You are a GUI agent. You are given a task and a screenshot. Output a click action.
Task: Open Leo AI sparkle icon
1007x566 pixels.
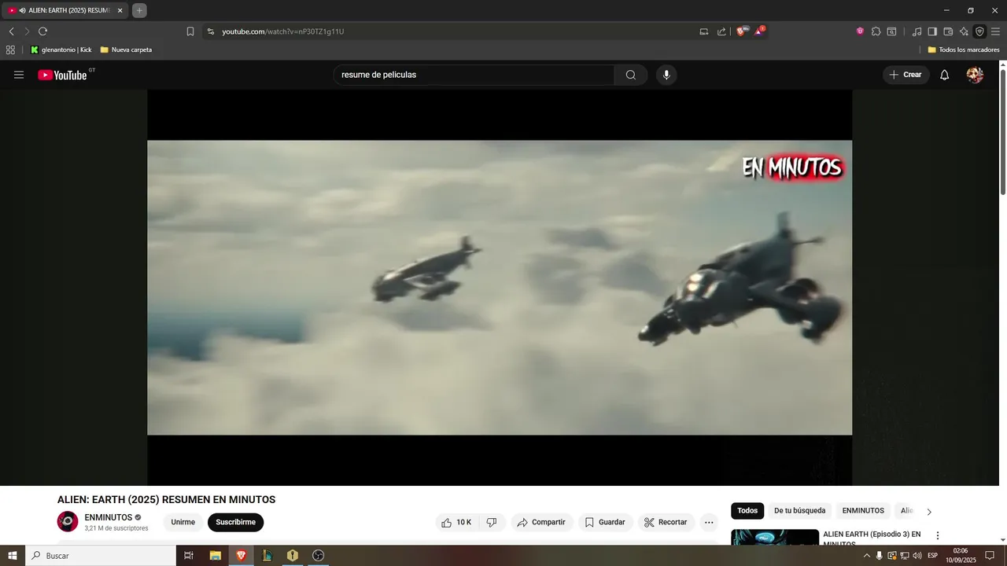point(964,31)
